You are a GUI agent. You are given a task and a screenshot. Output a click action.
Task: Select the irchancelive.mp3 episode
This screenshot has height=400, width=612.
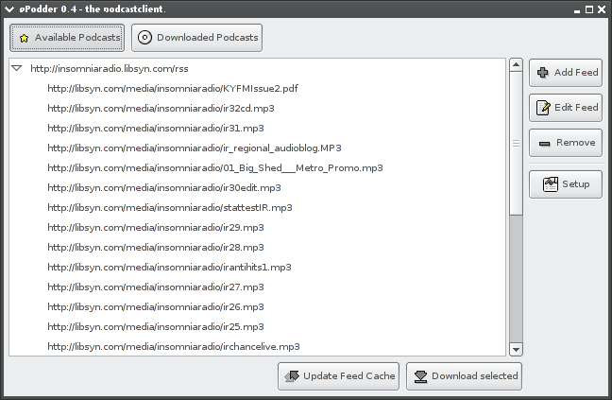257,346
